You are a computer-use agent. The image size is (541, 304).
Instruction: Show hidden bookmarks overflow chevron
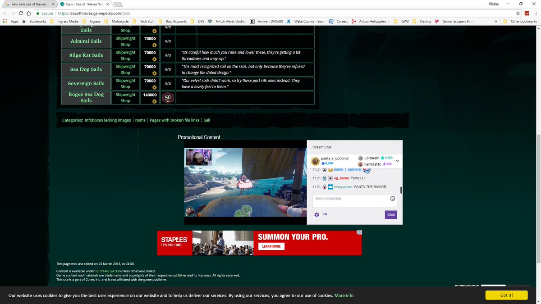coord(496,21)
